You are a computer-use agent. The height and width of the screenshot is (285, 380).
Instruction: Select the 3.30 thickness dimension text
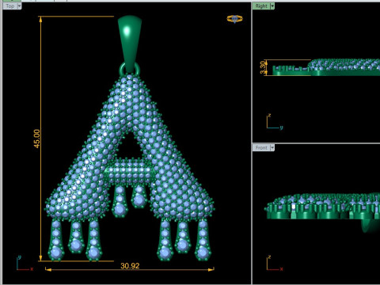[263, 67]
